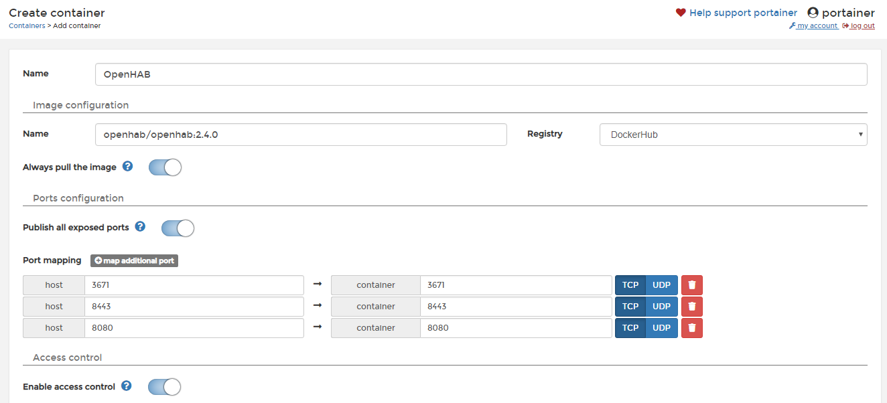The image size is (887, 403).
Task: Click the container Name field containing OpenHAB
Action: click(x=481, y=74)
